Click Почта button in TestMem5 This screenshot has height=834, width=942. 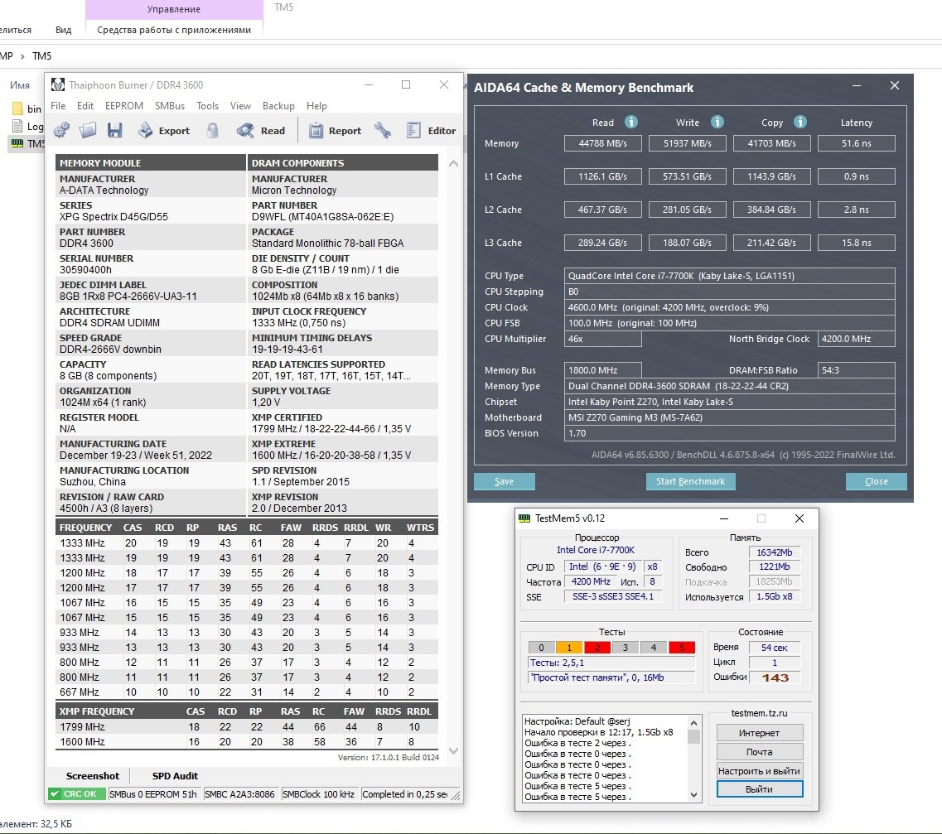[x=760, y=752]
